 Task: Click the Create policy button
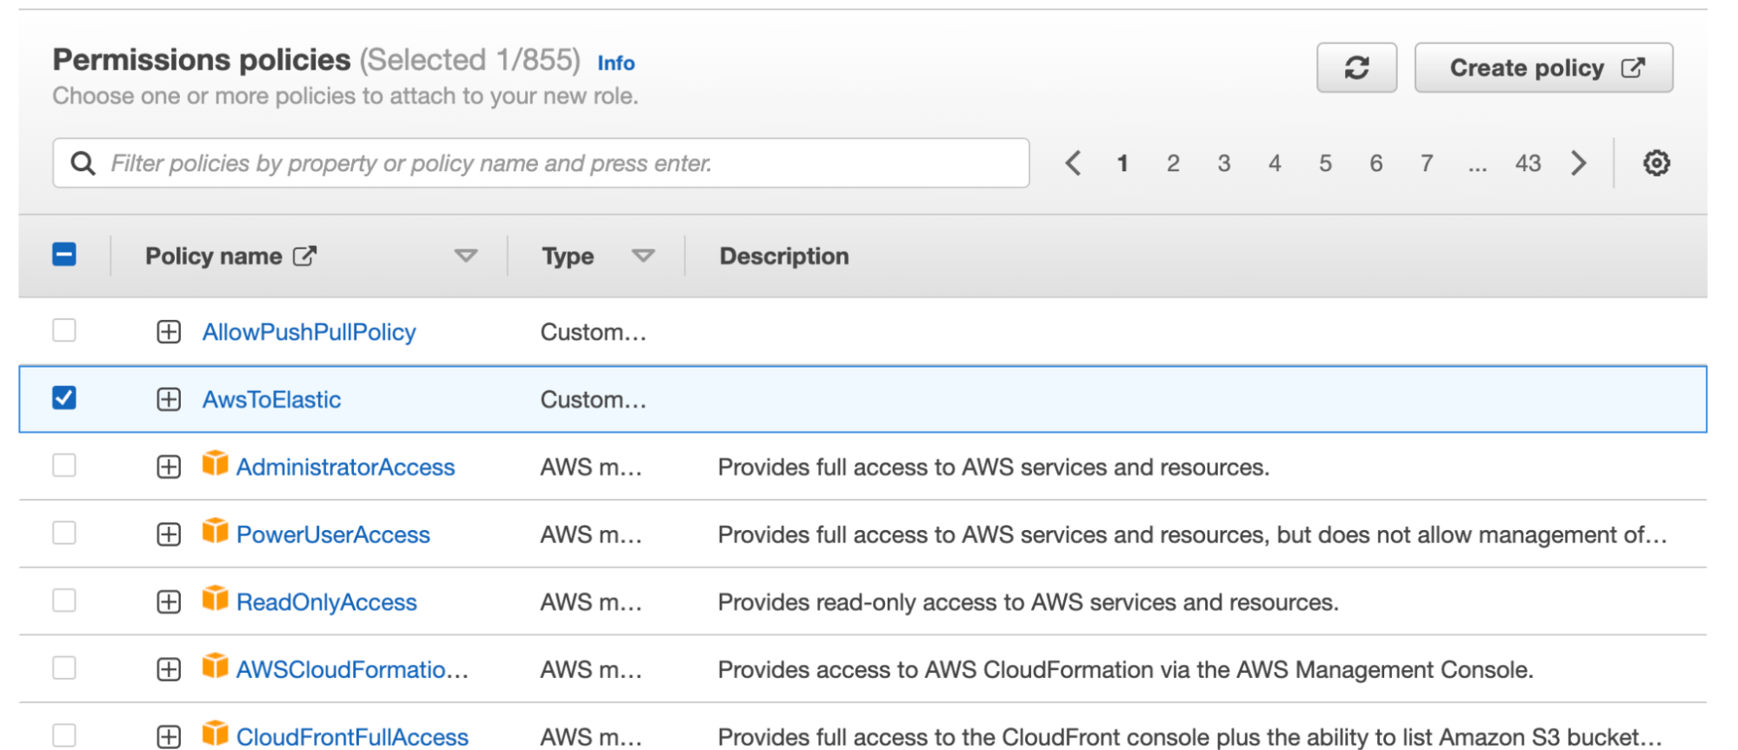1542,68
